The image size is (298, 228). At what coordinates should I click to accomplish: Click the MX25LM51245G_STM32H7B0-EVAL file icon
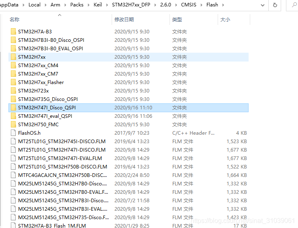click(13, 192)
